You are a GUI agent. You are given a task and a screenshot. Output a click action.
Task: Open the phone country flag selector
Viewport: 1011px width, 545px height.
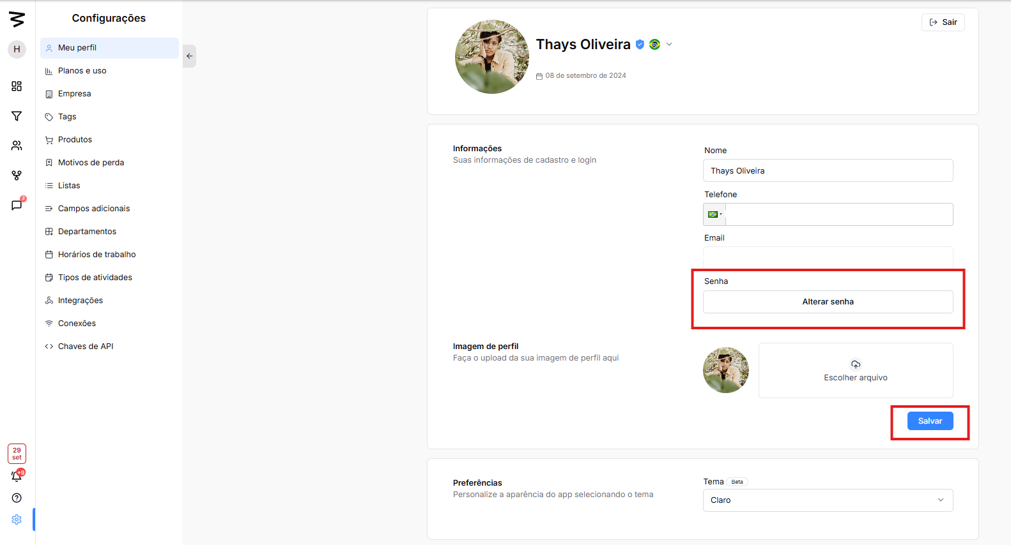coord(714,214)
